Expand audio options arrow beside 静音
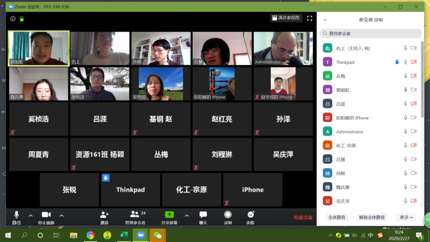 [31, 216]
